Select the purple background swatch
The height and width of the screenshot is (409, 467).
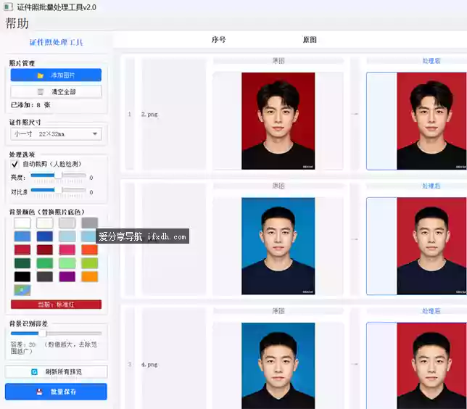click(67, 277)
